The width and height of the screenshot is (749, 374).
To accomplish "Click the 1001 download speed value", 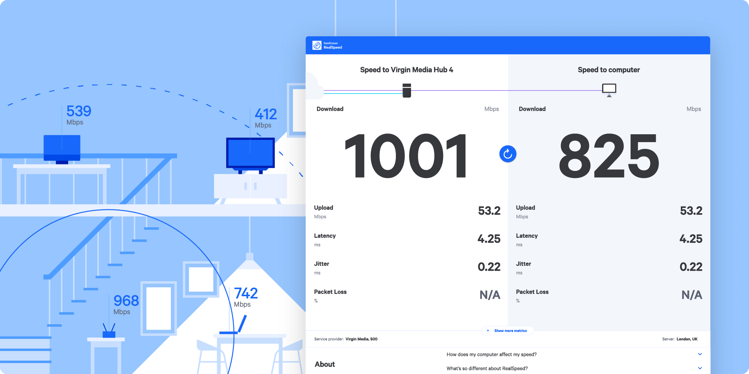I will coord(406,156).
